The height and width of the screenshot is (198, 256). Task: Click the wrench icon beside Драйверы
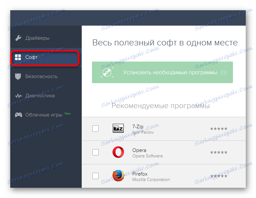pos(18,38)
